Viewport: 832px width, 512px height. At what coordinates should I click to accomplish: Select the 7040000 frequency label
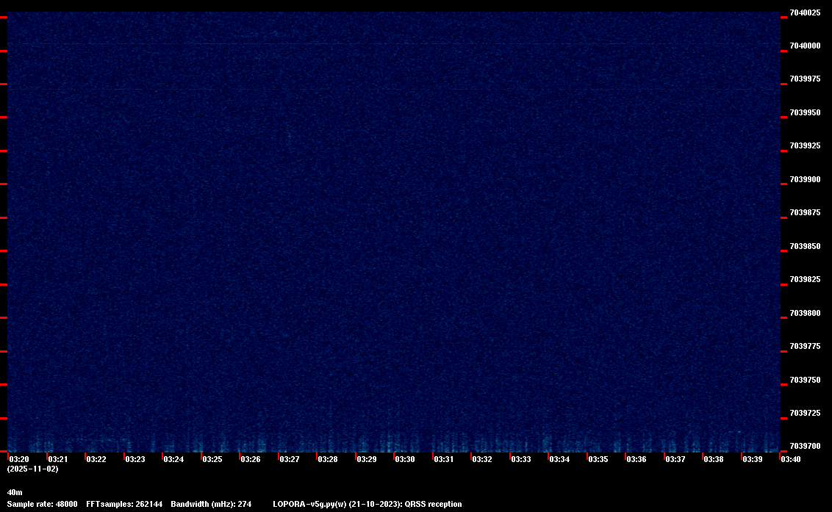coord(805,46)
